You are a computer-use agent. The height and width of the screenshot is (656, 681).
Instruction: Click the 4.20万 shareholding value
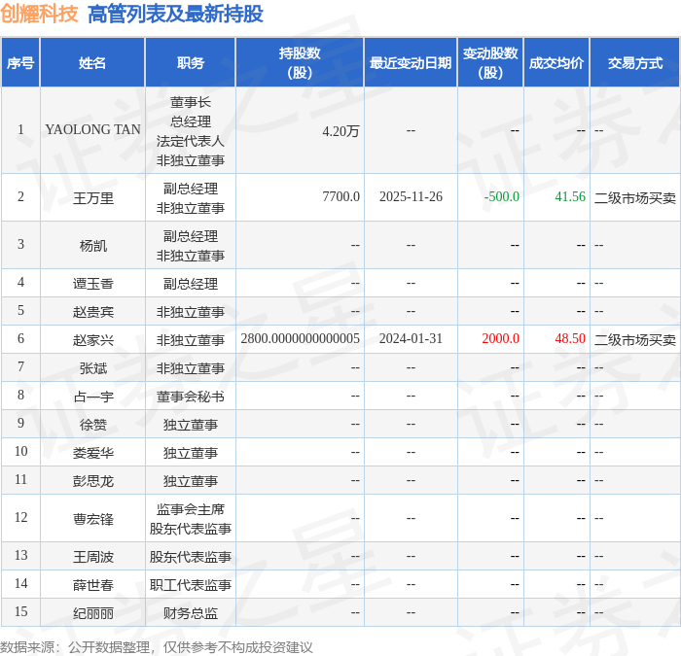(x=340, y=131)
